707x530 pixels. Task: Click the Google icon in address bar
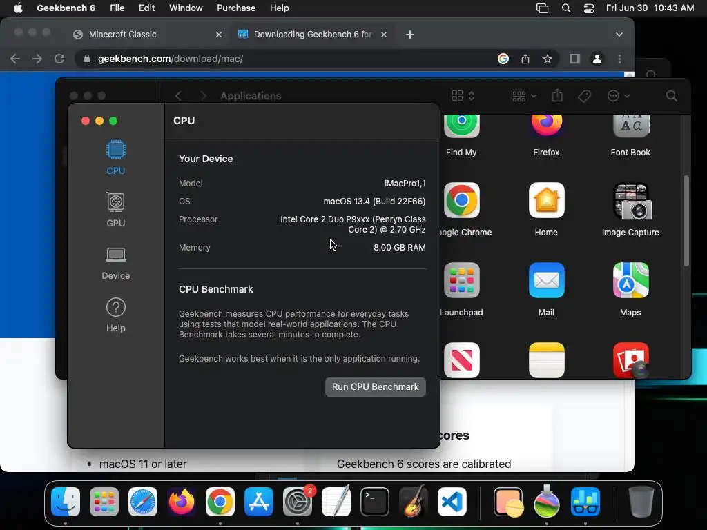[503, 59]
